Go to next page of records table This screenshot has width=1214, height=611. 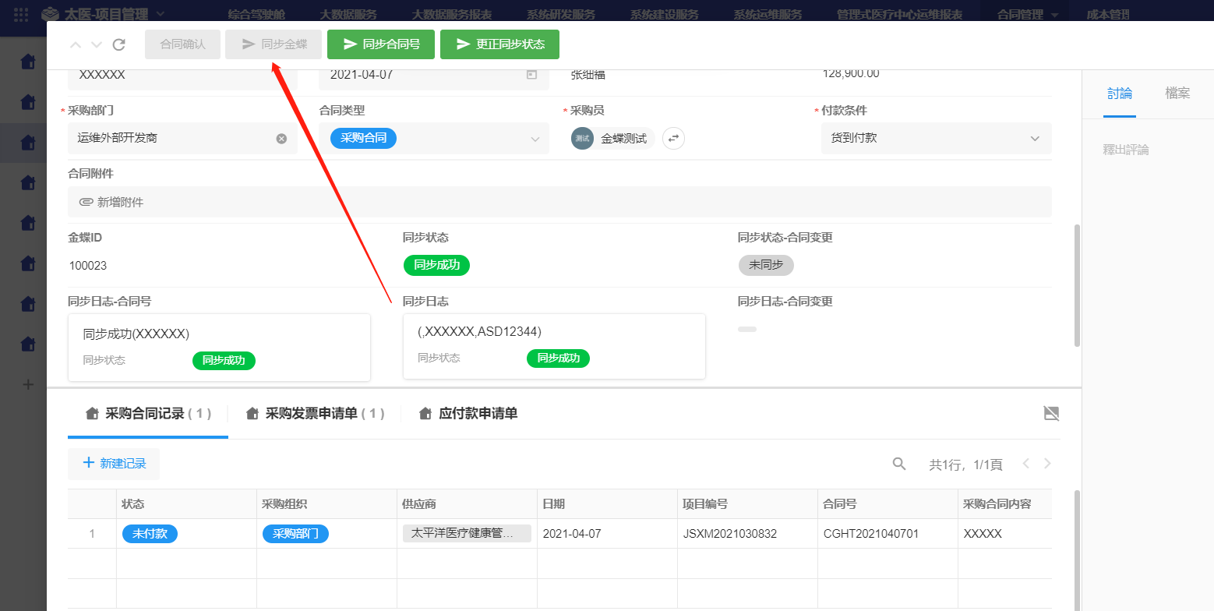[1047, 464]
